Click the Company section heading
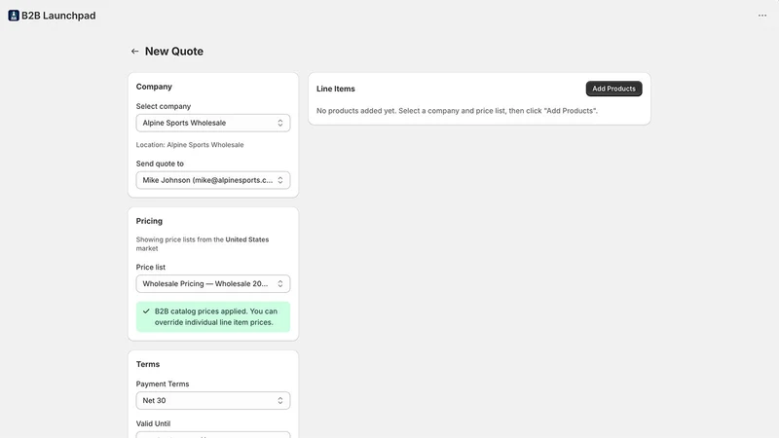Viewport: 779px width, 438px height. [154, 87]
